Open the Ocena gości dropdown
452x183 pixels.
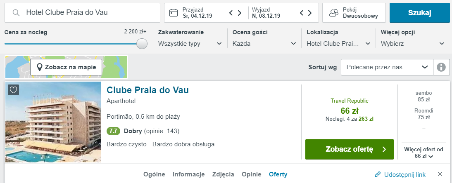[x=264, y=43]
